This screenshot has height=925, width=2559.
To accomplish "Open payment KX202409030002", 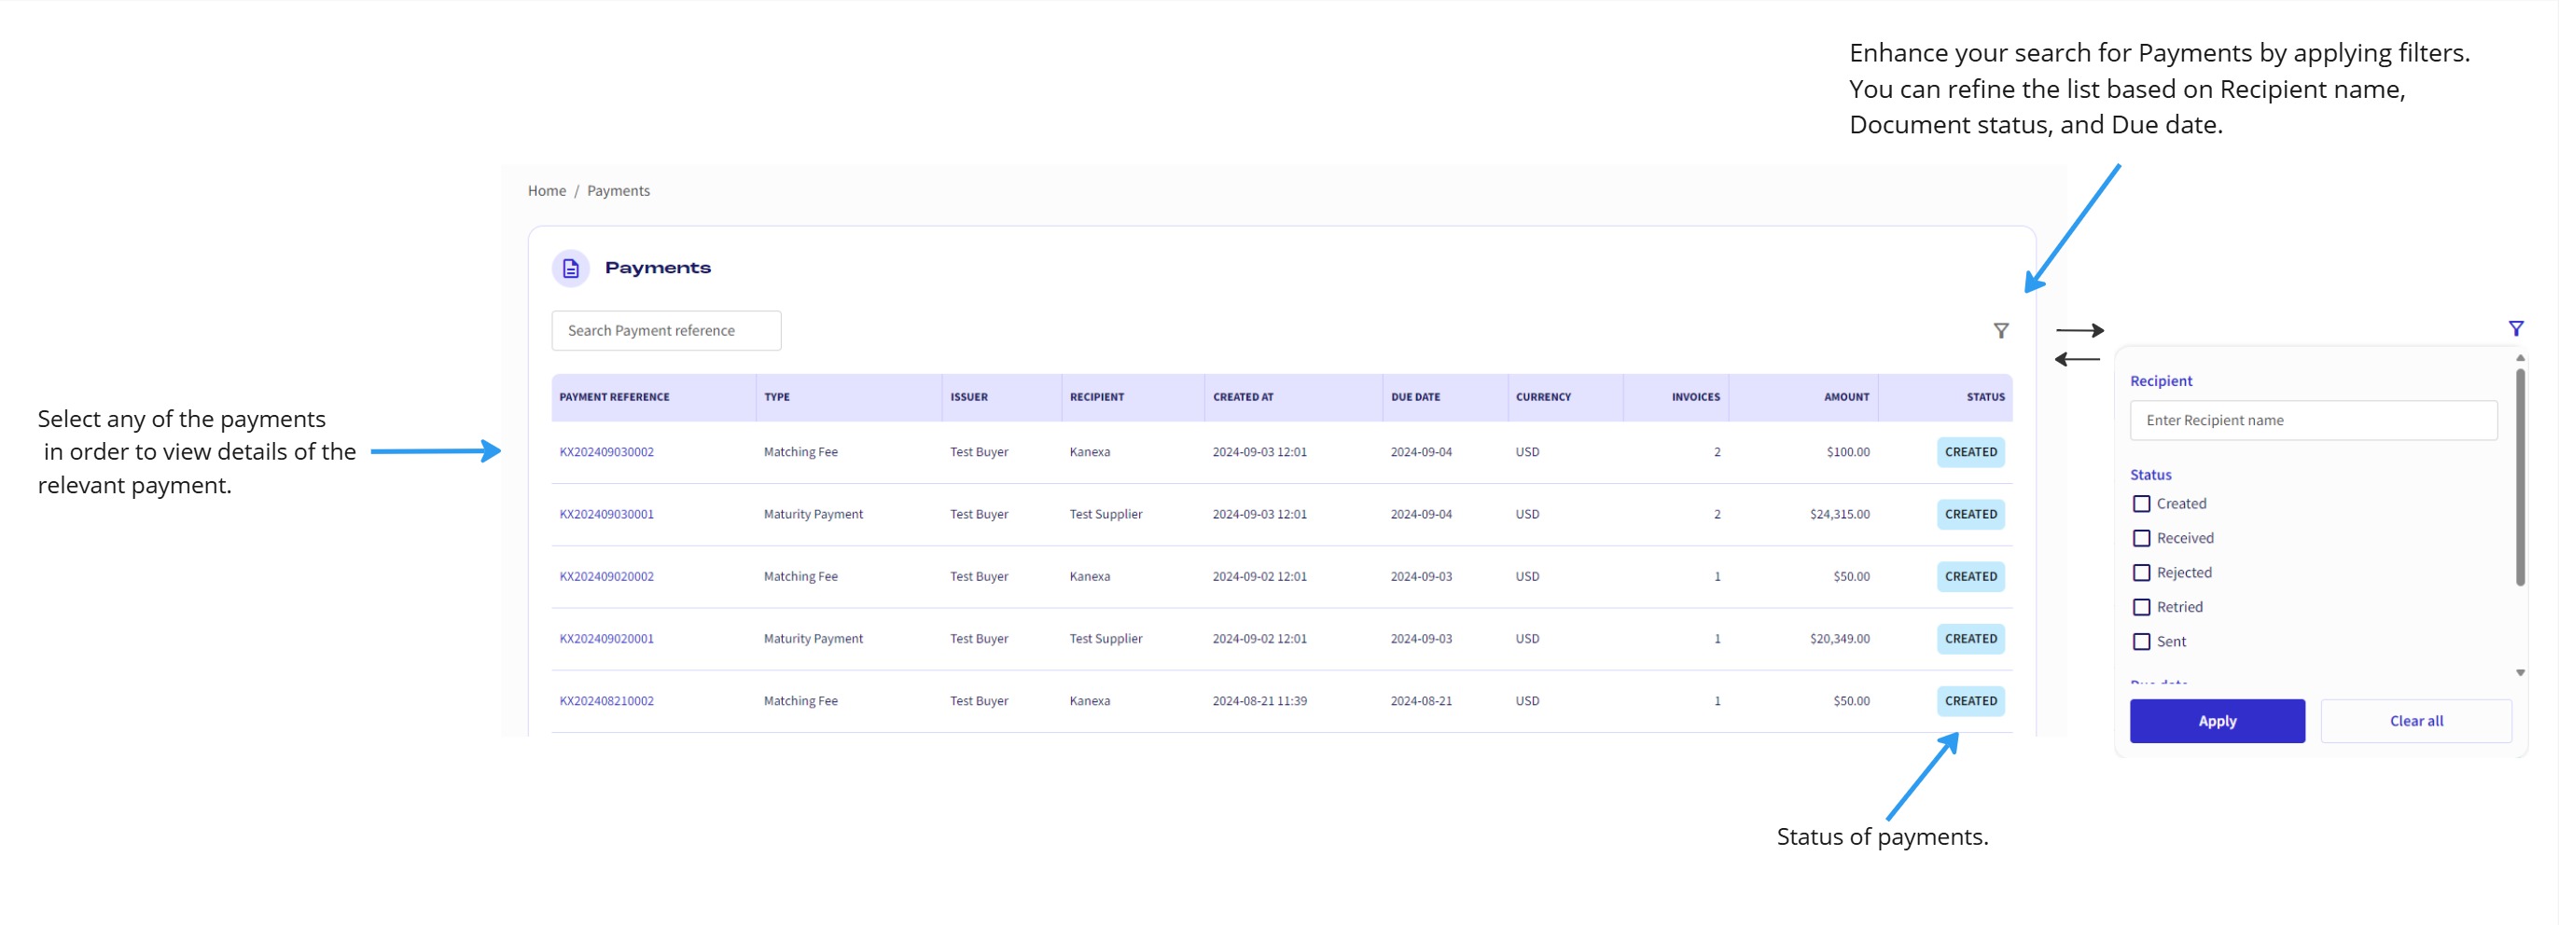I will click(606, 451).
